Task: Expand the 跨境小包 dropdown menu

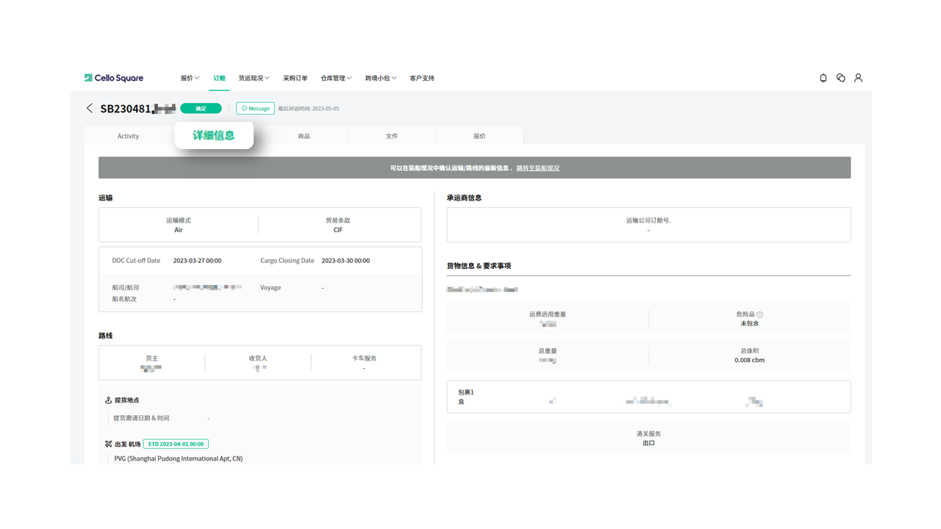Action: 381,78
